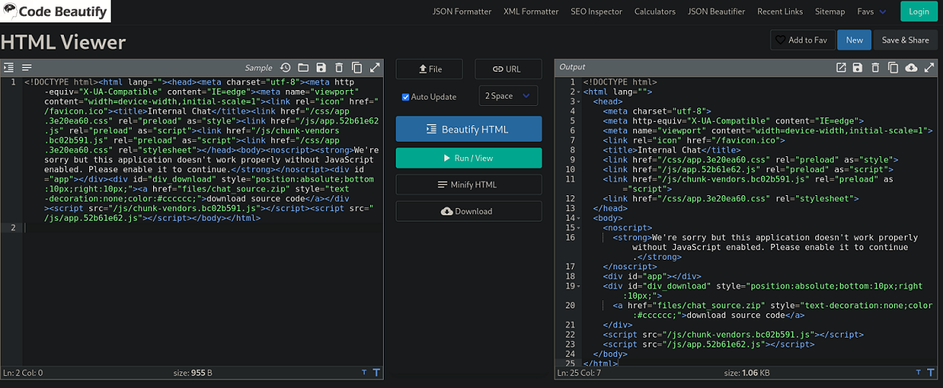943x388 pixels.
Task: Click the Run / View button
Action: pos(468,159)
